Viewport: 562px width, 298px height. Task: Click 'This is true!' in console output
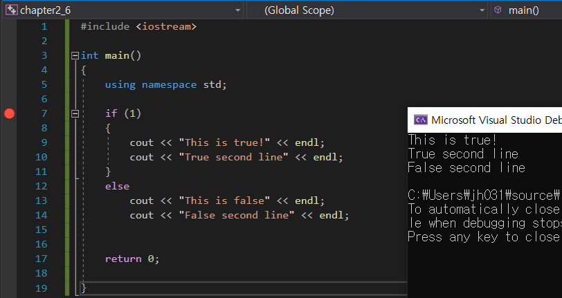point(453,140)
